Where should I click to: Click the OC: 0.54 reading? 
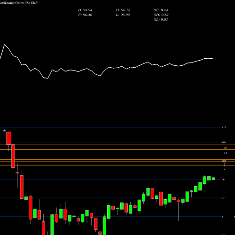point(161,10)
